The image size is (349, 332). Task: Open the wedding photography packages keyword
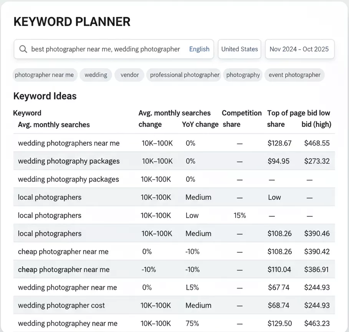pos(69,161)
